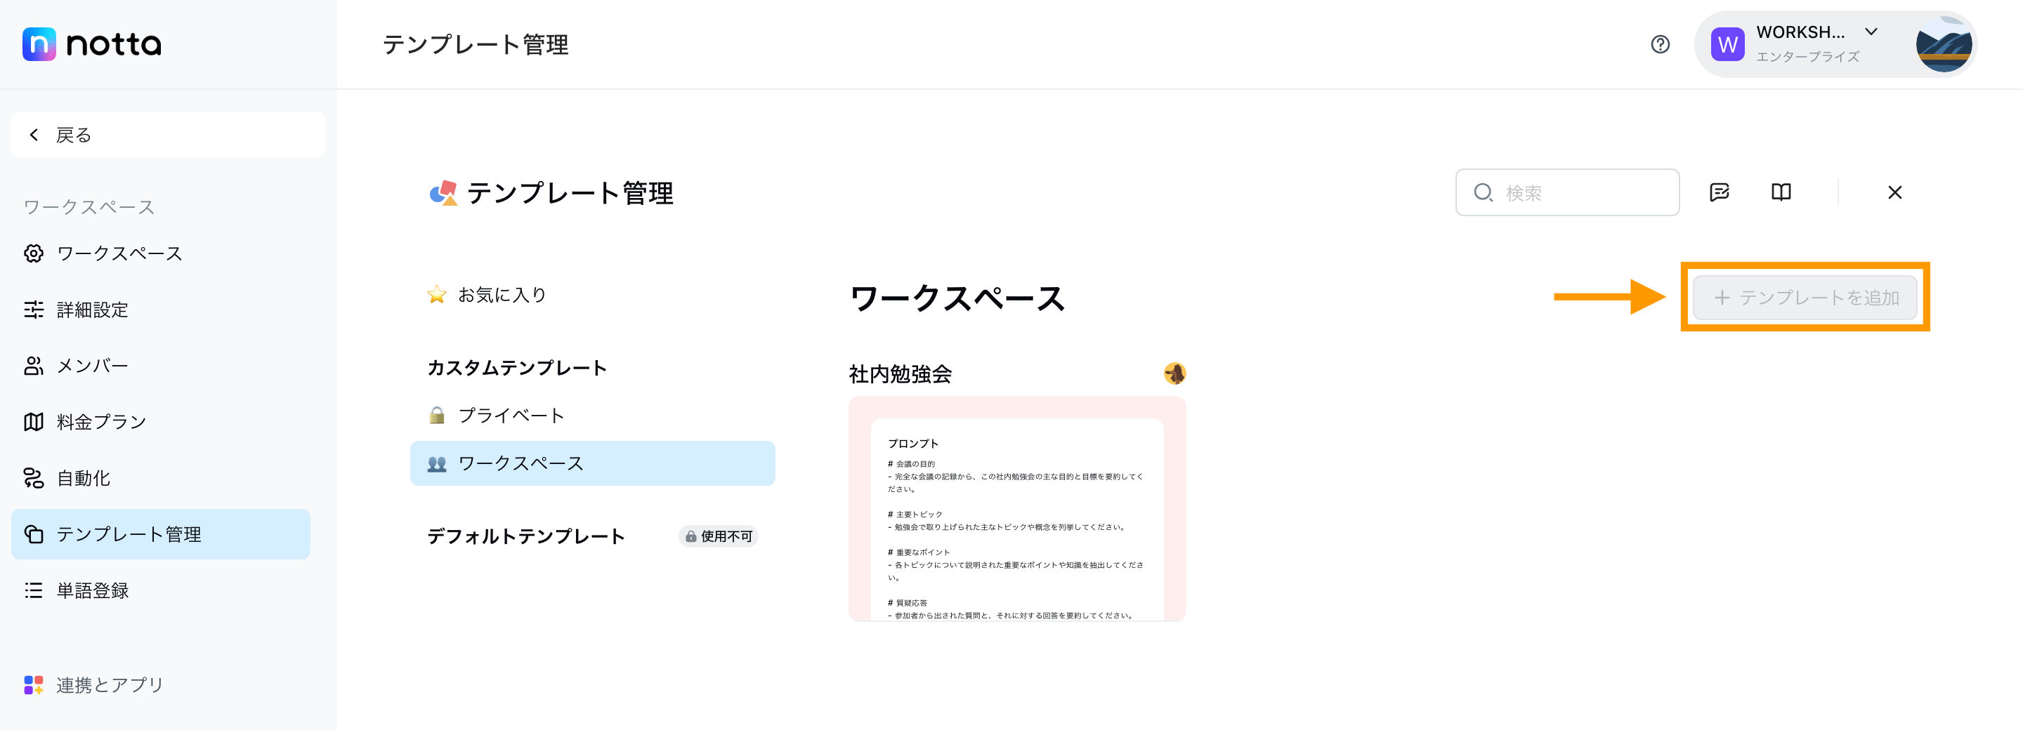Click the 社内勉強会 owner avatar
Viewport: 2023px width, 730px height.
click(1175, 373)
